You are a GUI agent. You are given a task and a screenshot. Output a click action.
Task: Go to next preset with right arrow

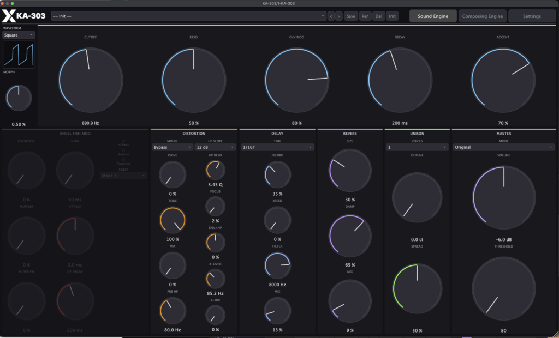click(338, 16)
